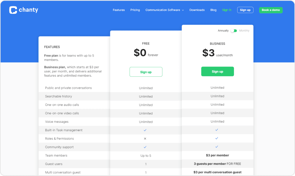
Task: Expand the Communication Software dropdown menu
Action: 162,10
